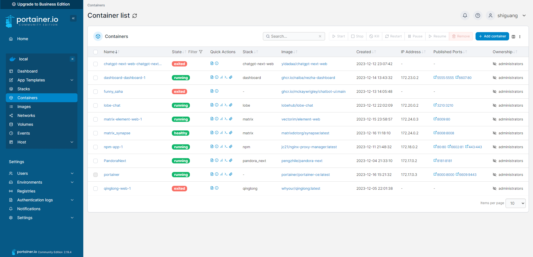Open the State column filter
533x257 pixels.
(195, 52)
